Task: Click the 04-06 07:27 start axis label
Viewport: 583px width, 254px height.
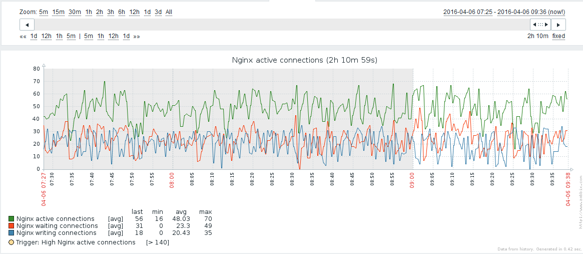Action: coord(44,189)
